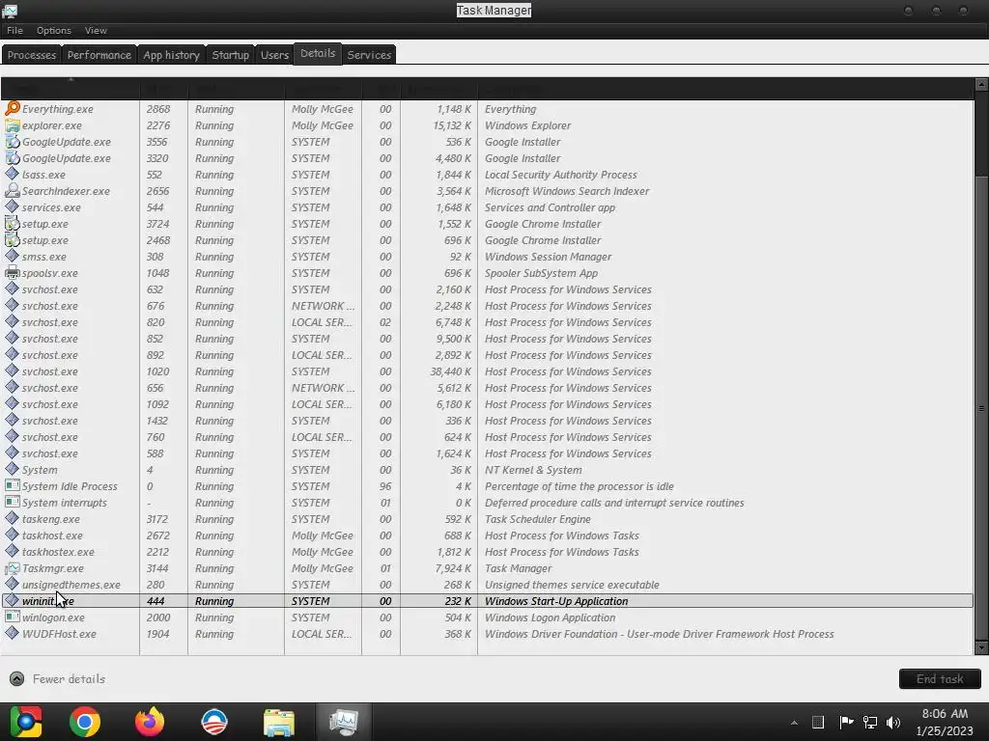Click the GoogleUpdate.exe icon for PID 3320
989x741 pixels.
(x=12, y=157)
